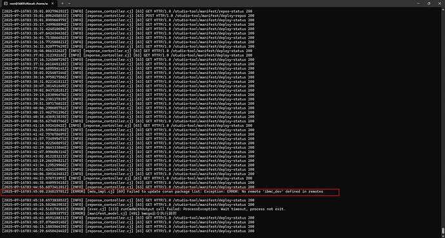This screenshot has height=238, width=445.
Task: Click the manifest_model.cj error line
Action: 90,214
